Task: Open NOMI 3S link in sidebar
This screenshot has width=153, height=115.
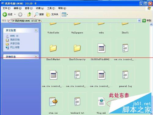Action: coord(14,36)
